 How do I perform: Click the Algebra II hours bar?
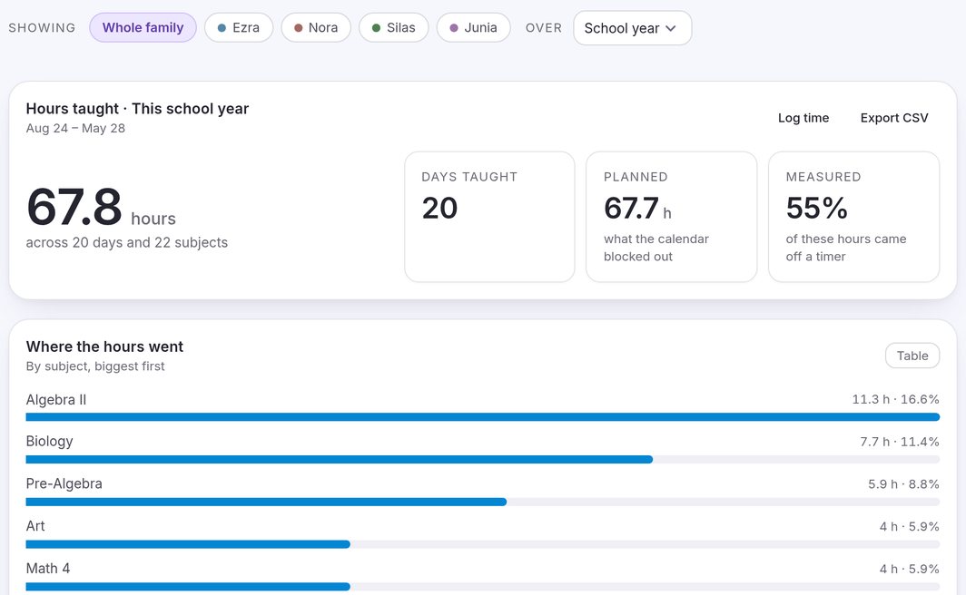point(482,417)
